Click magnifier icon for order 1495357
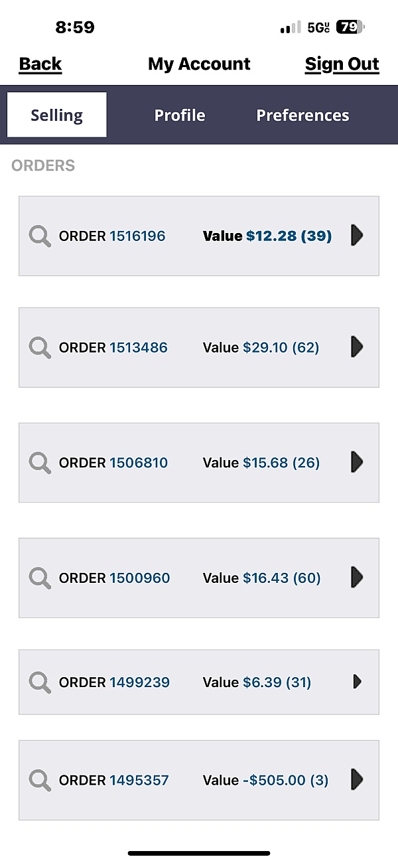398x863 pixels. 40,780
